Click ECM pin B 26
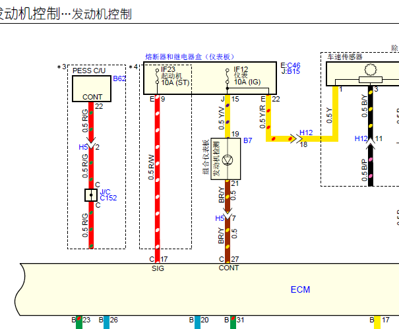The height and width of the screenshot is (329, 399). coord(108,320)
